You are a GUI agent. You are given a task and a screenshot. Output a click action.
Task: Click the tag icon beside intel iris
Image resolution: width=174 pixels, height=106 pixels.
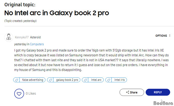pyautogui.click(x=109, y=80)
